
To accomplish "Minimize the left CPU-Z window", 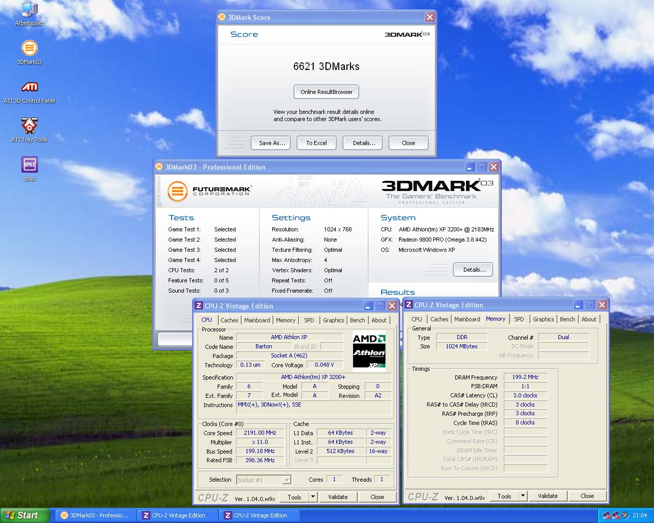I will [368, 306].
